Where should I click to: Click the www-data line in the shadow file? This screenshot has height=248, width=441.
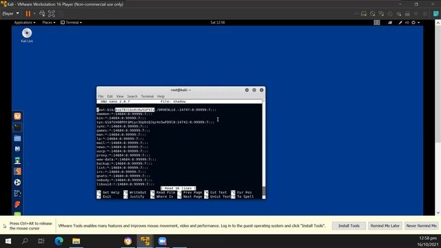(127, 159)
